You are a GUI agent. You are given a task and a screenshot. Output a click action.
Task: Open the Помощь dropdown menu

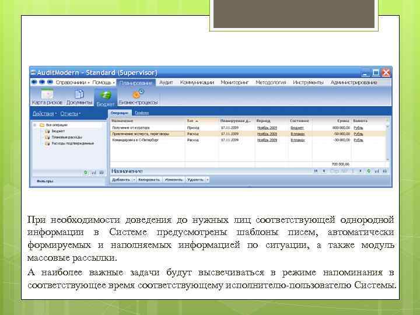[x=103, y=82]
